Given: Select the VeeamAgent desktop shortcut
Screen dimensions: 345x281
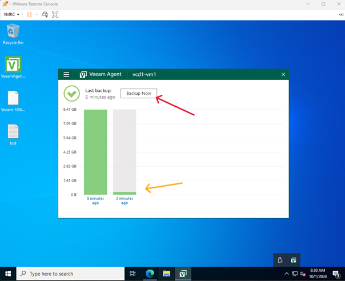Looking at the screenshot, I should coord(13,67).
